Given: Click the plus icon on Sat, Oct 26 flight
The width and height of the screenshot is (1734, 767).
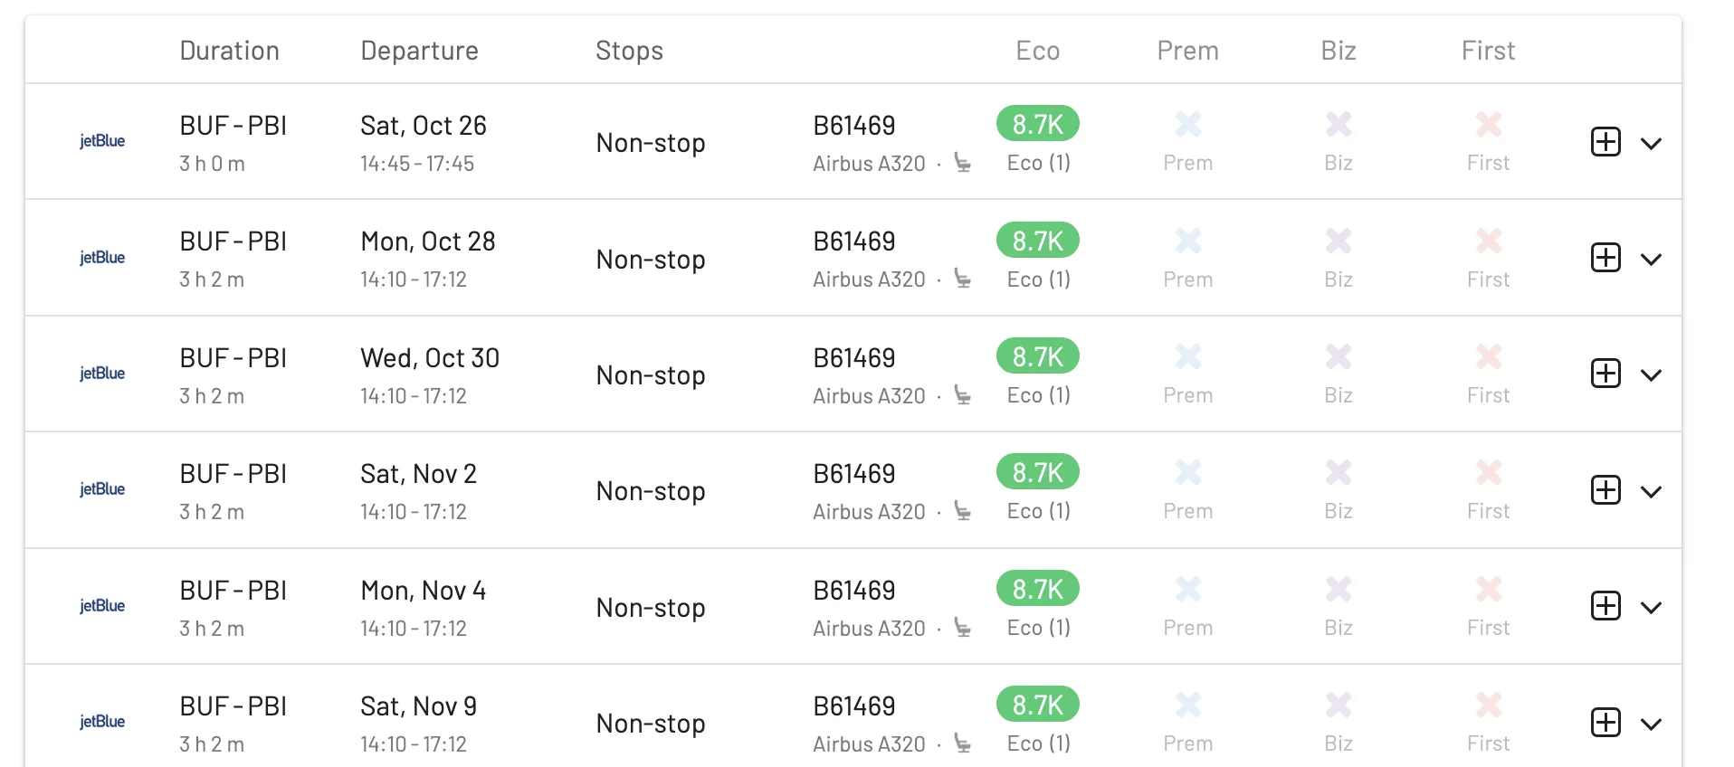Looking at the screenshot, I should 1605,142.
